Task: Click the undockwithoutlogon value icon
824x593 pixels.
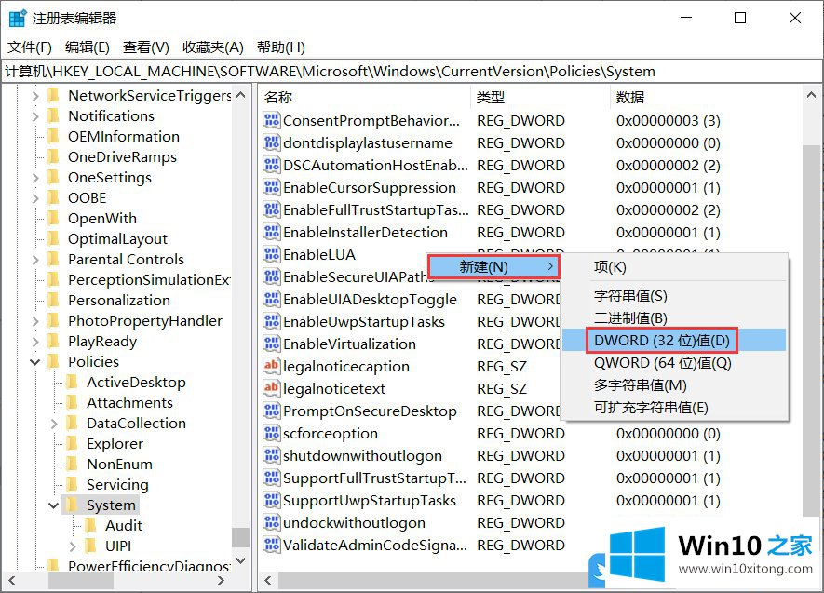Action: [x=271, y=522]
